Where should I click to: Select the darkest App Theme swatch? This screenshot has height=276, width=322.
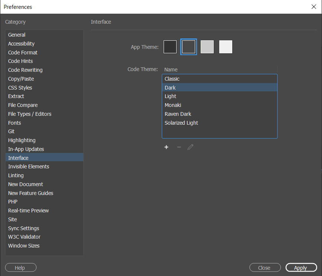[170, 47]
